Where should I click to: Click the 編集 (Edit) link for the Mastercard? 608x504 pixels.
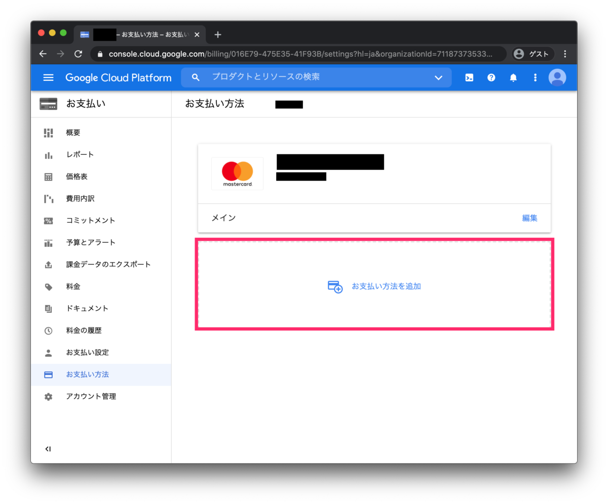(529, 218)
